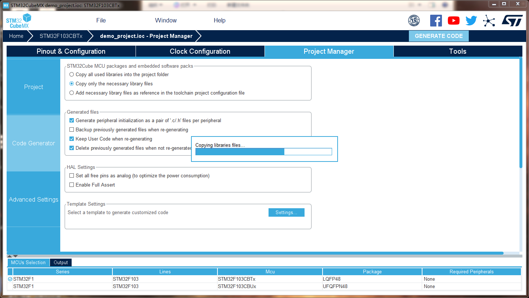
Task: Click the STM32CubeMX logo
Action: (18, 21)
